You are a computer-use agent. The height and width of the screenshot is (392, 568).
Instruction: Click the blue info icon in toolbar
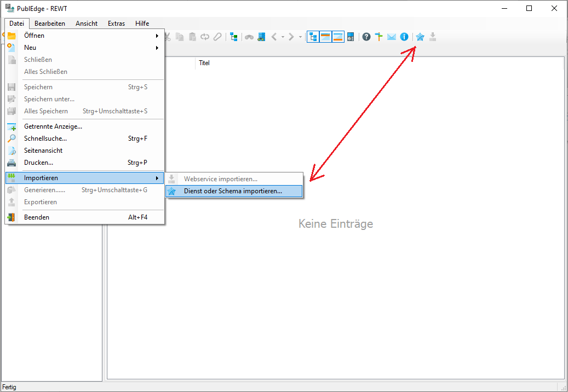coord(404,37)
